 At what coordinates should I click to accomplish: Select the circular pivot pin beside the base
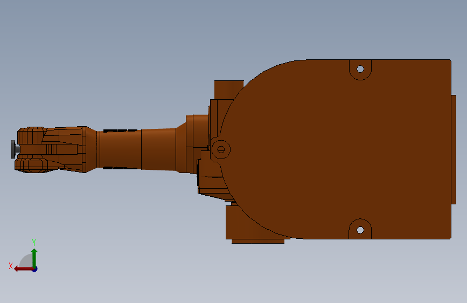click(221, 149)
